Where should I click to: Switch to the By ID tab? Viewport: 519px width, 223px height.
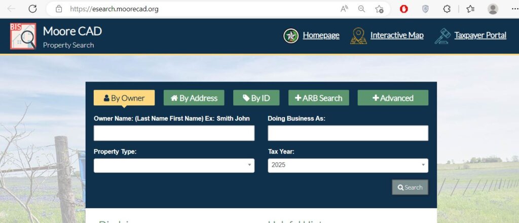pyautogui.click(x=256, y=98)
